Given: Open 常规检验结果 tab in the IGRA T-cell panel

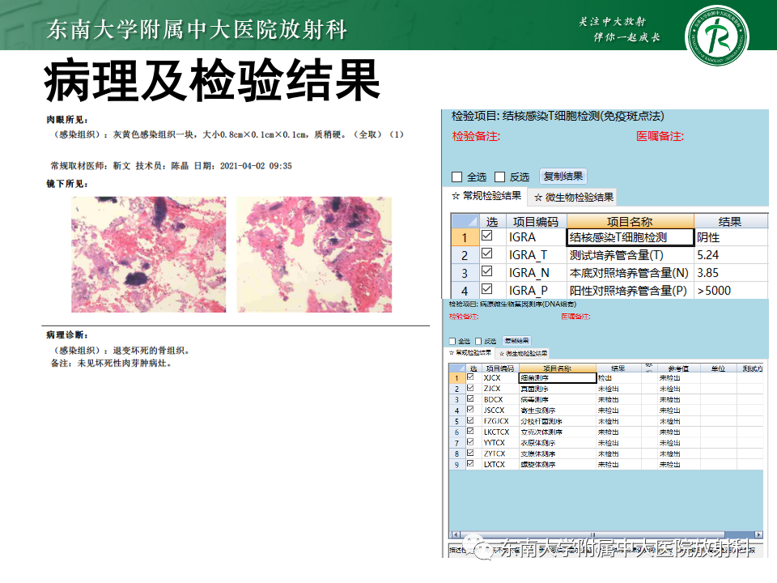Looking at the screenshot, I should point(486,196).
